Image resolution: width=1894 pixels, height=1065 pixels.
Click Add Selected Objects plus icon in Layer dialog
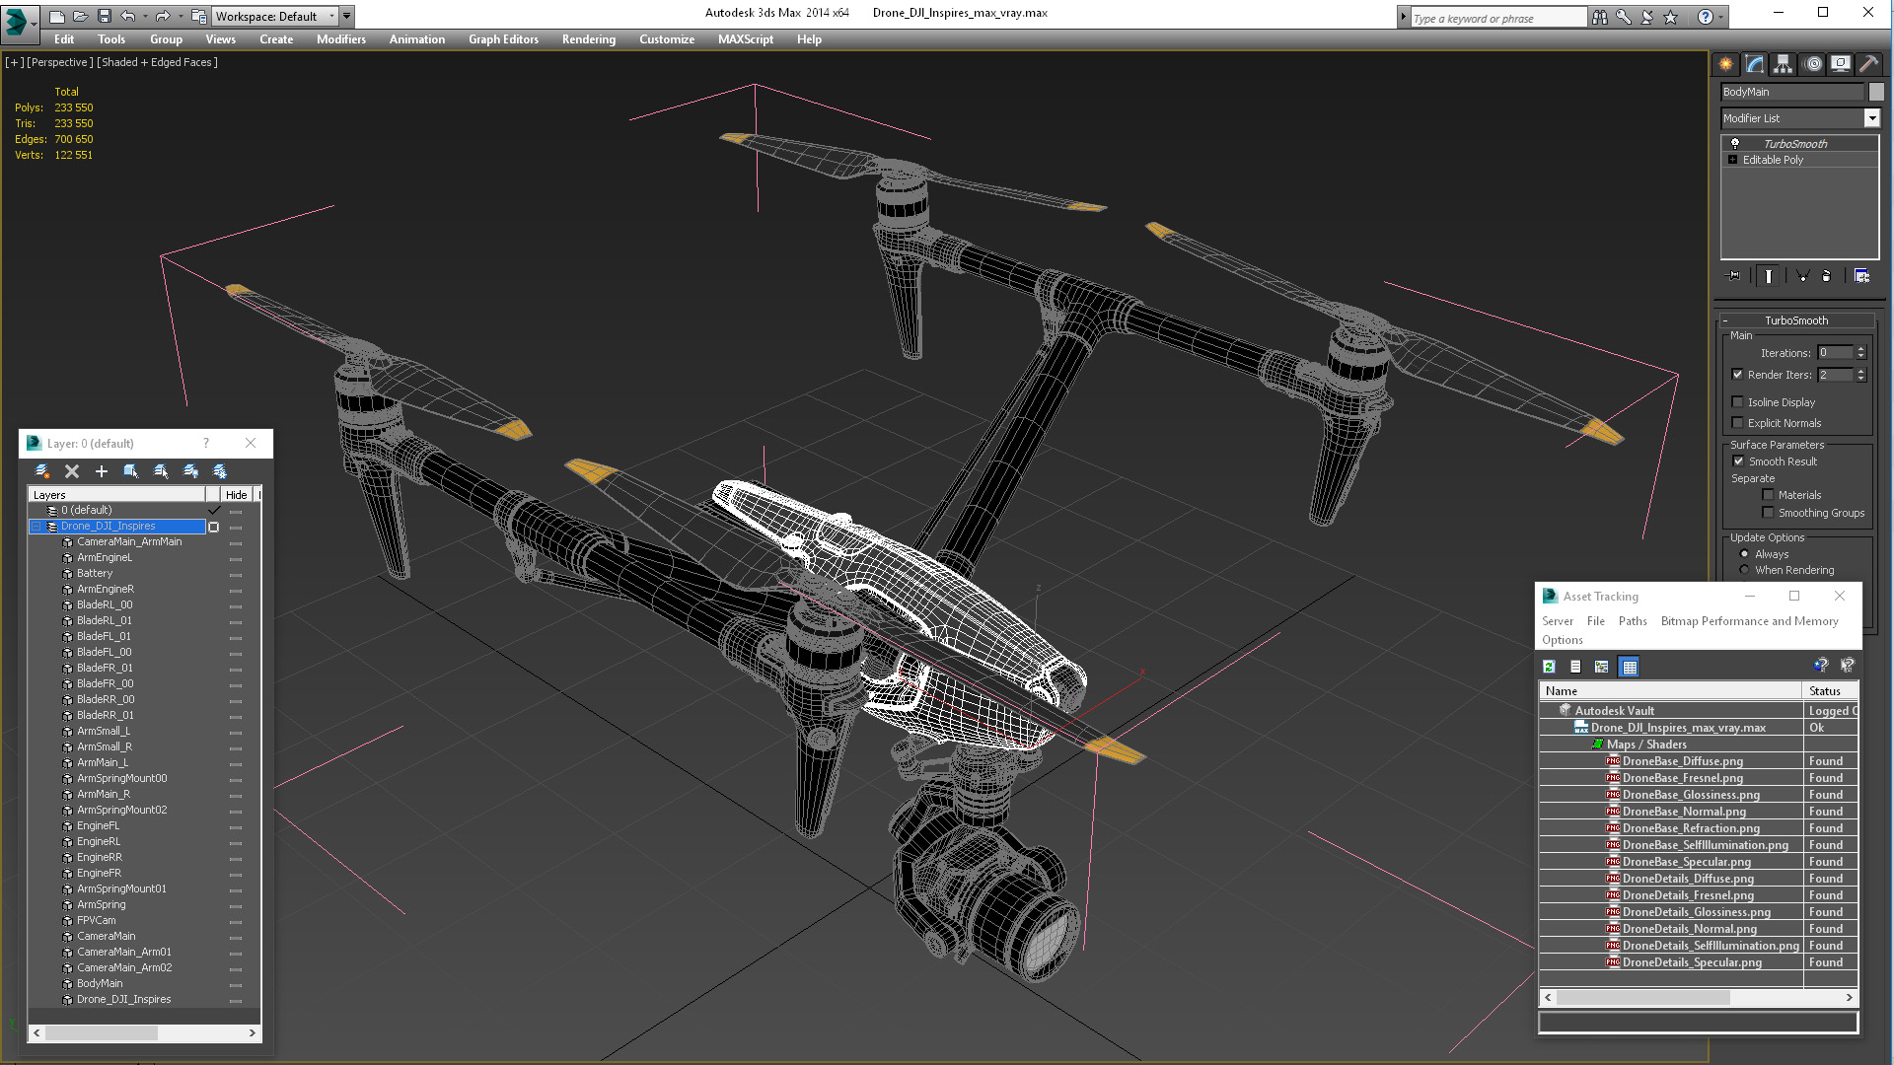(x=101, y=471)
